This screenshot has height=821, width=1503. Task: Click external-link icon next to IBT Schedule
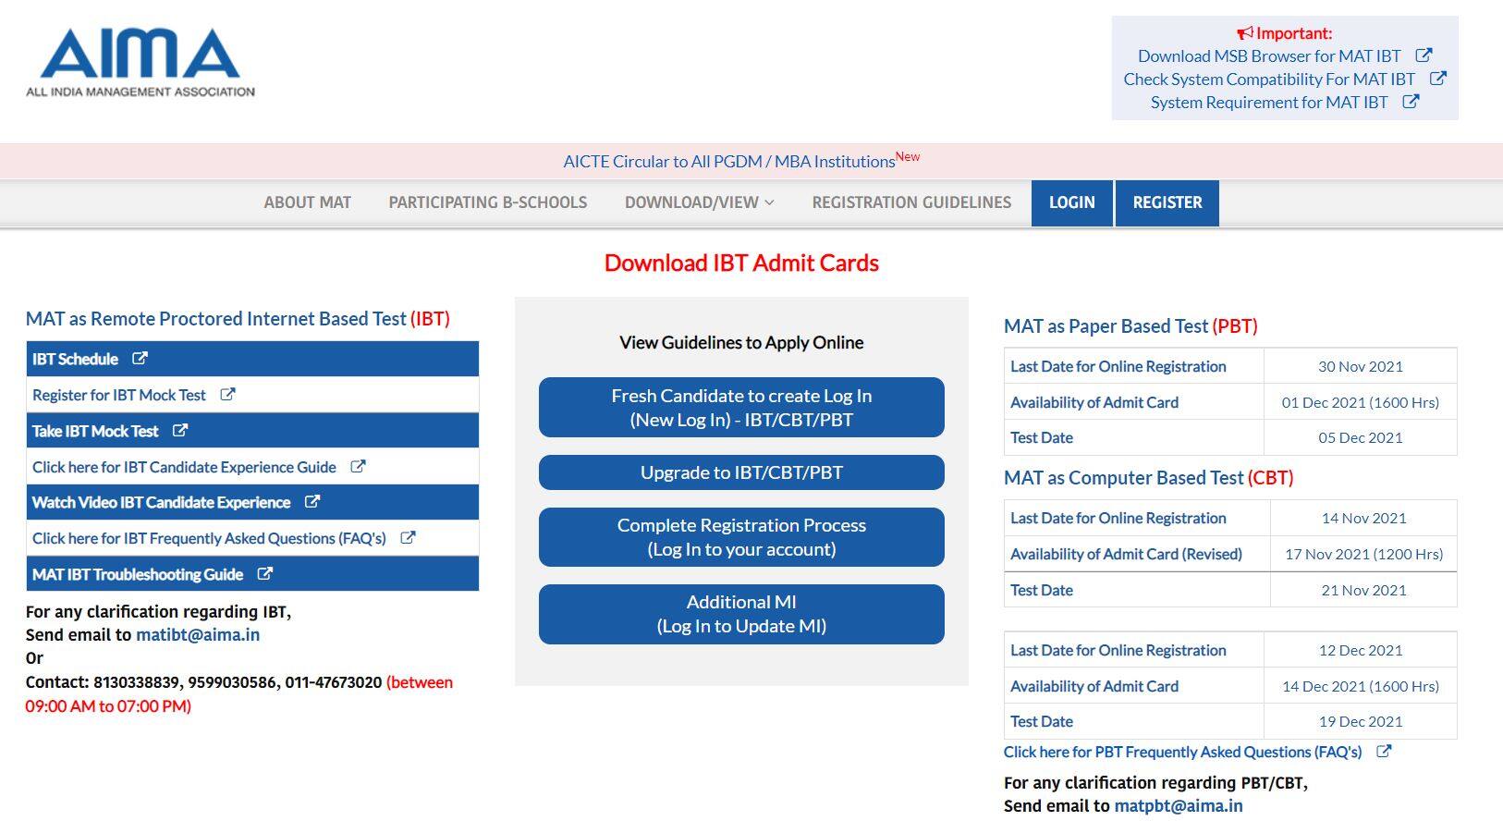point(140,359)
